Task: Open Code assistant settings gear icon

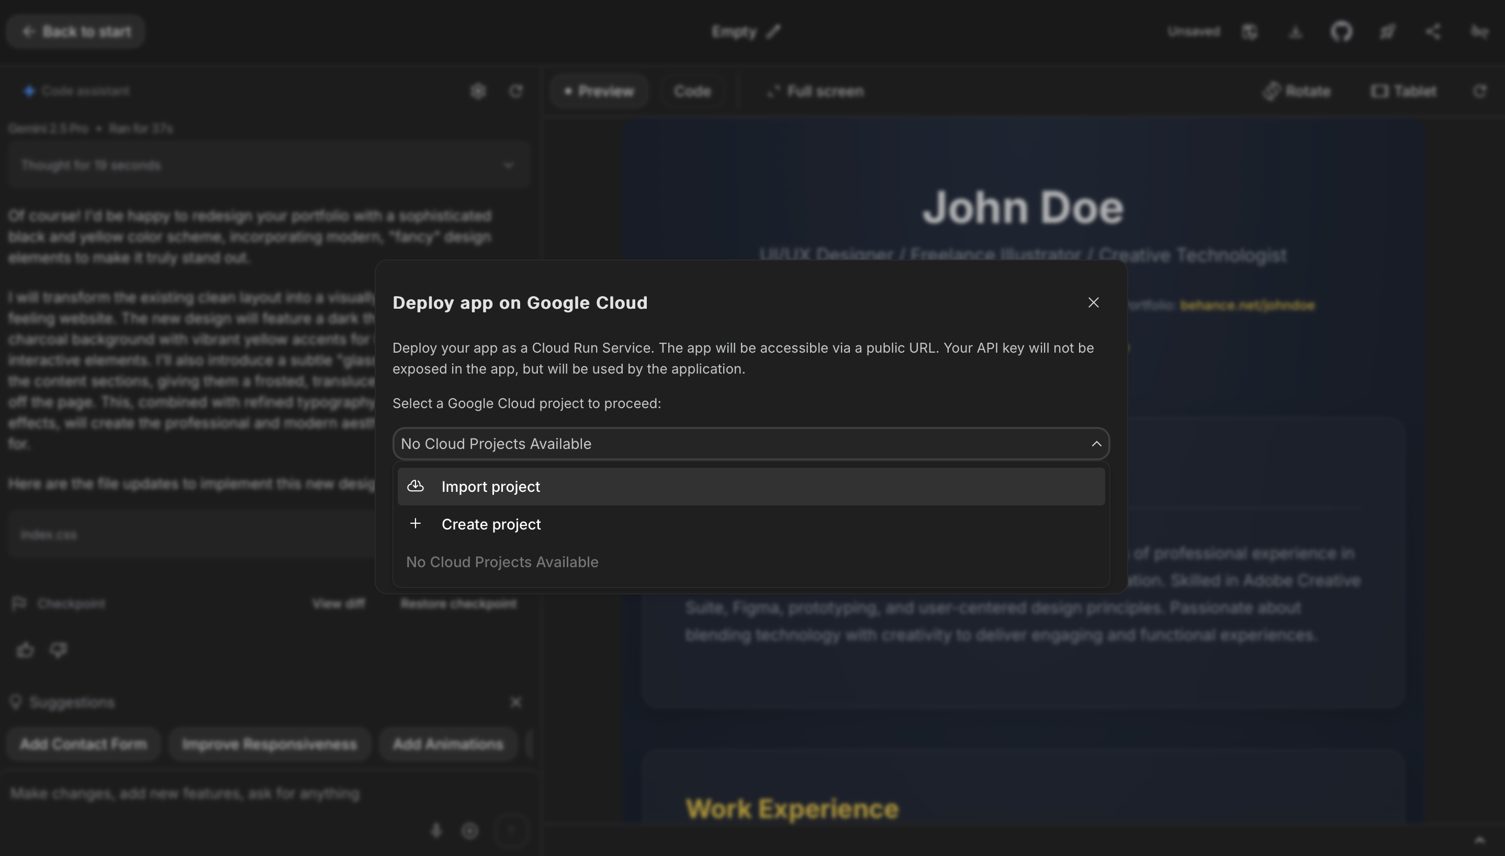Action: [478, 91]
